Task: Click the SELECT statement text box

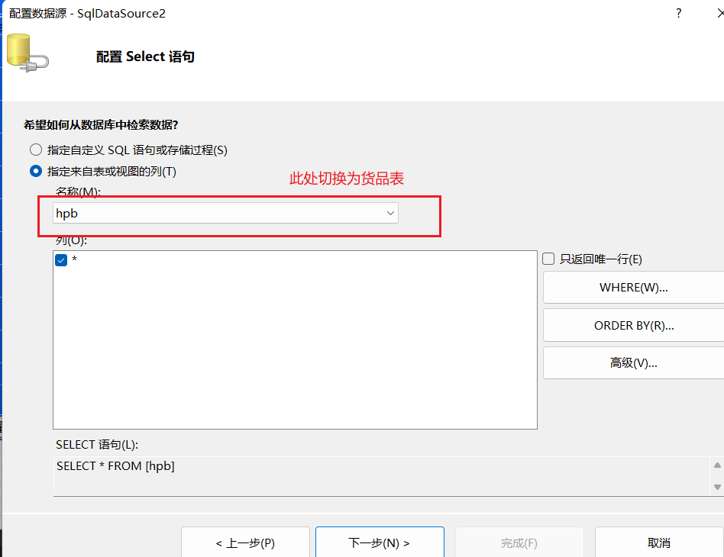Action: (x=381, y=476)
